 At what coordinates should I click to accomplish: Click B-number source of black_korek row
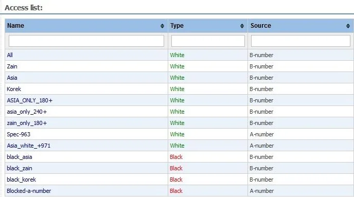(261, 180)
